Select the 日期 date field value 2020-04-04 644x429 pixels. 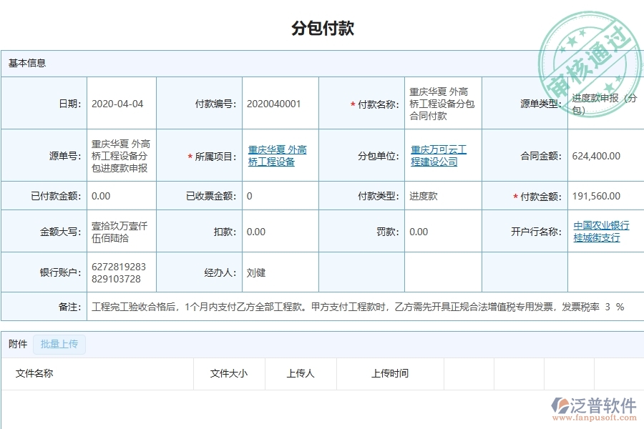point(119,103)
